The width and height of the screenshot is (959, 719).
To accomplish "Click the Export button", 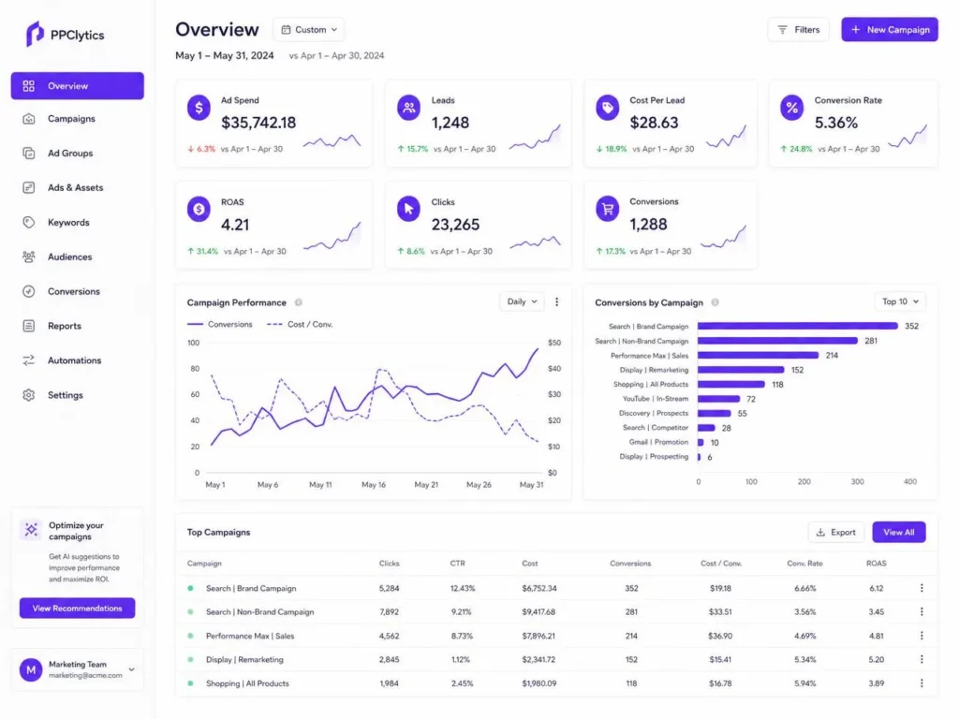I will [x=836, y=532].
